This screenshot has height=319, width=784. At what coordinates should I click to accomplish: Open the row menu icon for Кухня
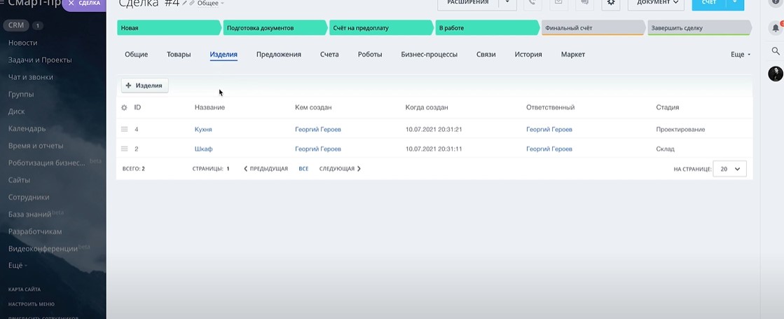click(x=125, y=129)
